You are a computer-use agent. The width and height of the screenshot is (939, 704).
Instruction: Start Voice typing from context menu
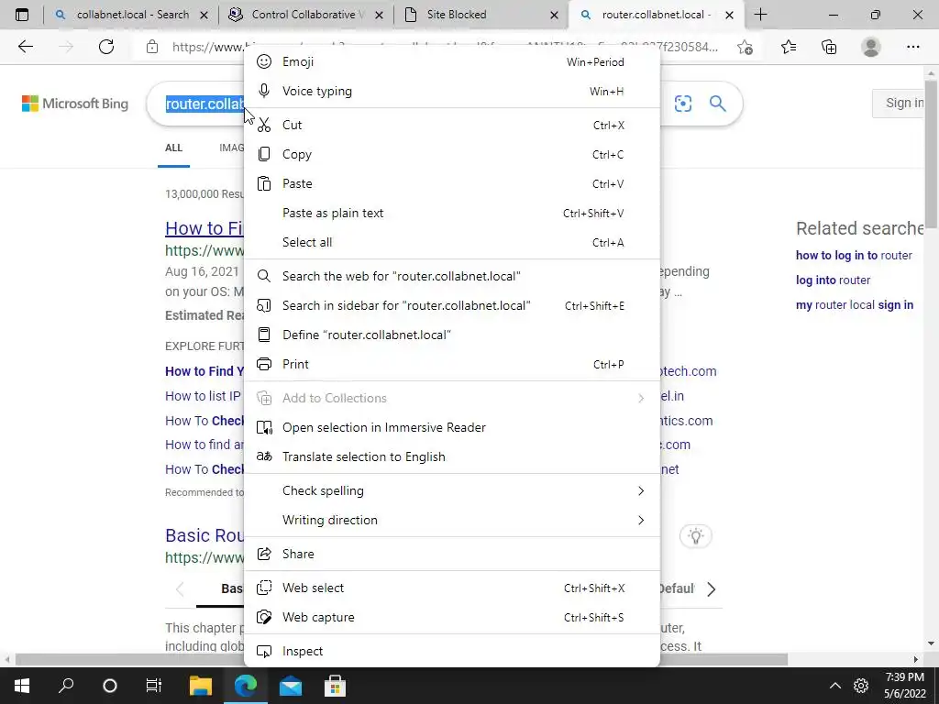pos(451,91)
